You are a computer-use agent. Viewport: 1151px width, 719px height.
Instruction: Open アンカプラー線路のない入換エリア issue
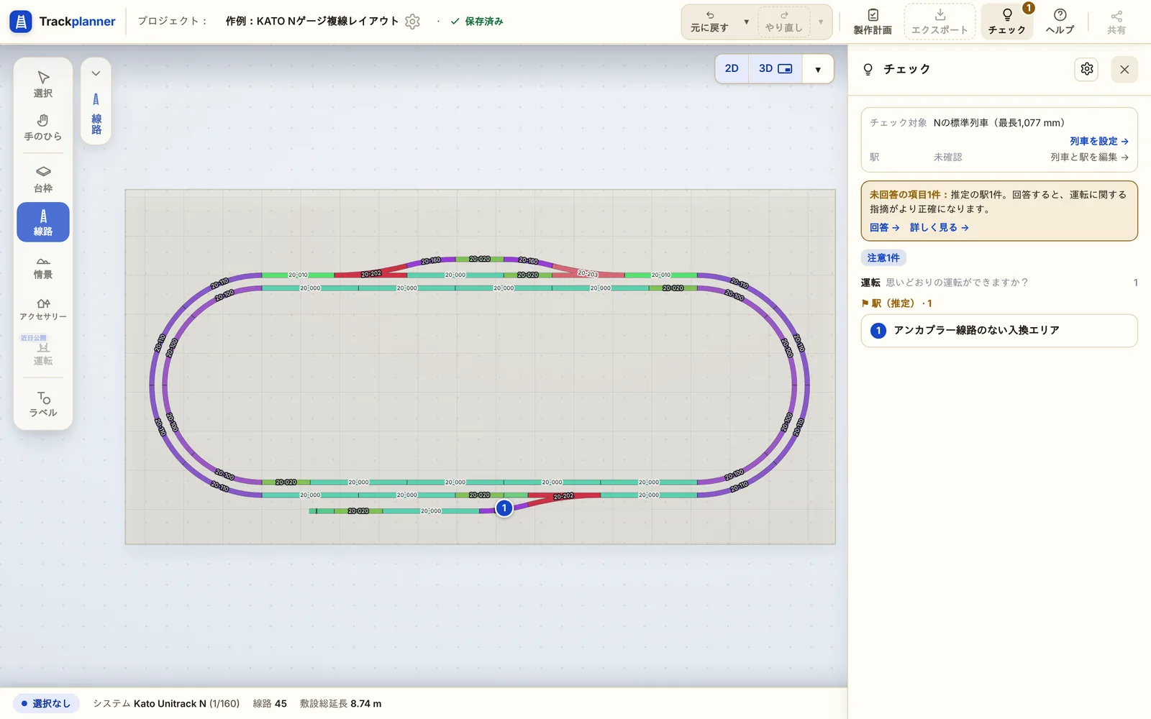(999, 331)
